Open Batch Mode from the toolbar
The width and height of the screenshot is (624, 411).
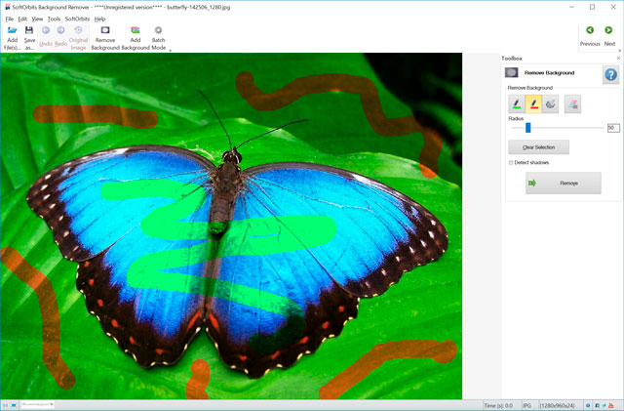[x=158, y=31]
